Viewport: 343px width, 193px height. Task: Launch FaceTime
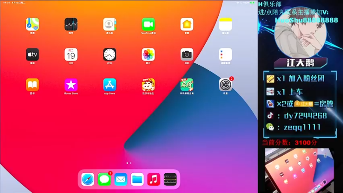pyautogui.click(x=148, y=24)
